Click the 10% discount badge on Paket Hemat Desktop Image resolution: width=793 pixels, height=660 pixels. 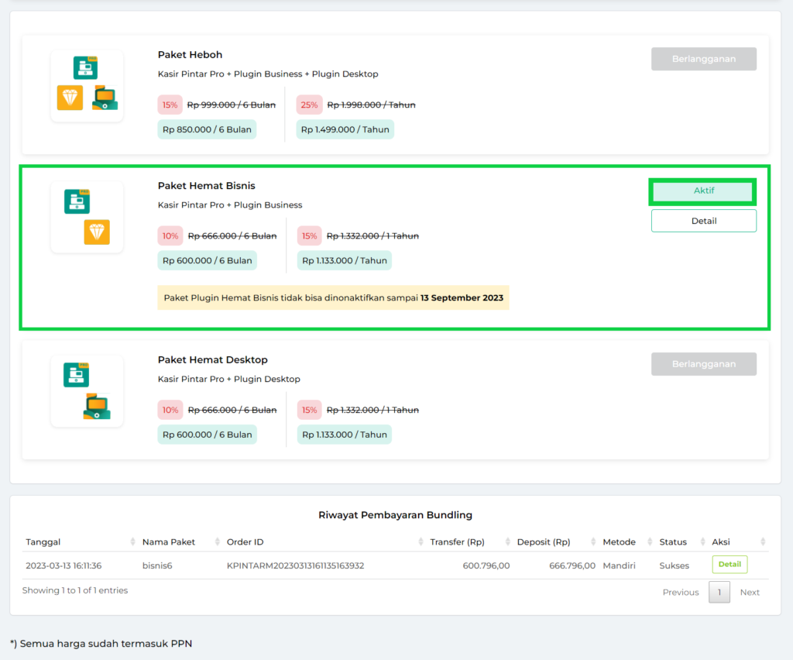point(170,410)
